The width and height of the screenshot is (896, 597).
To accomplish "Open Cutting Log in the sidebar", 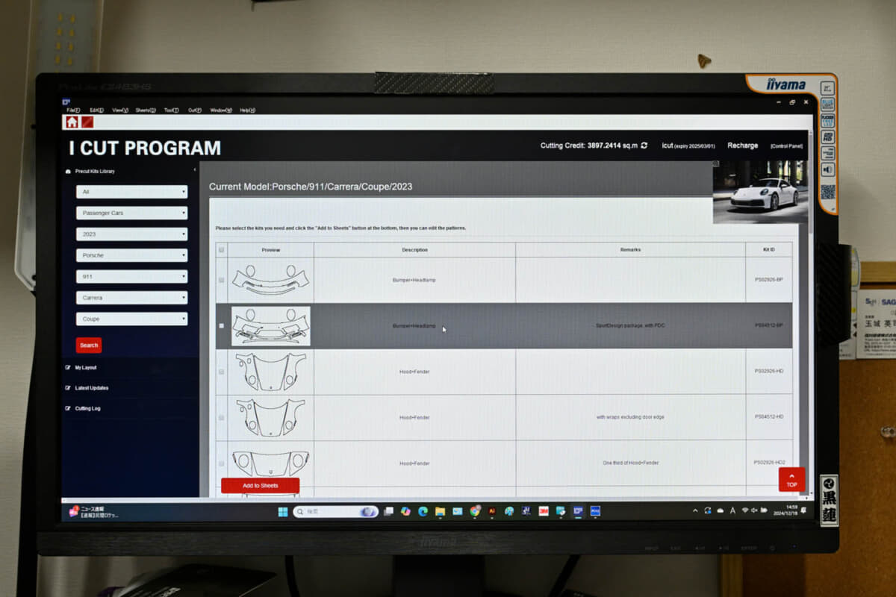I will coord(87,408).
